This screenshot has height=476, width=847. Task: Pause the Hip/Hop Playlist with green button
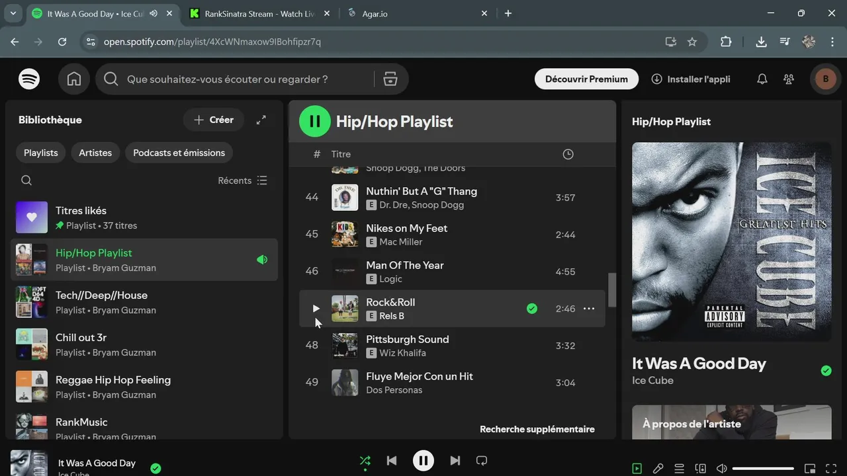point(315,122)
